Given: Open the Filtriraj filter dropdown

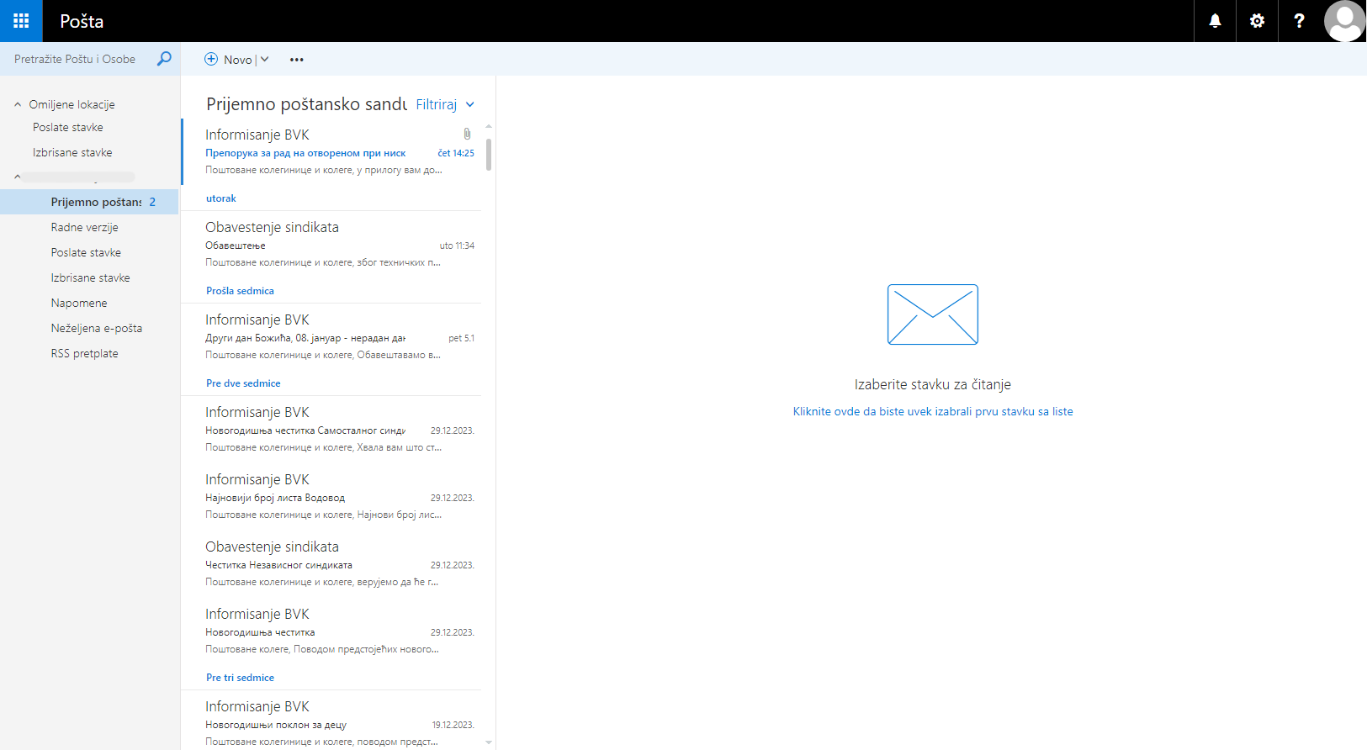Looking at the screenshot, I should pyautogui.click(x=445, y=104).
